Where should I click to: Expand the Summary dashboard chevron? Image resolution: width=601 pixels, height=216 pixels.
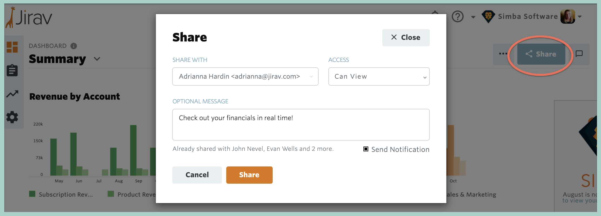click(x=97, y=59)
